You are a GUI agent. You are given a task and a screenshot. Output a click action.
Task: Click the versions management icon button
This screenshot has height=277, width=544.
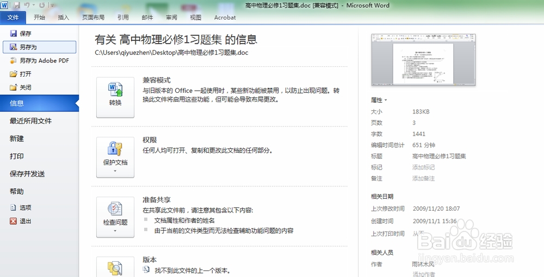click(x=115, y=267)
